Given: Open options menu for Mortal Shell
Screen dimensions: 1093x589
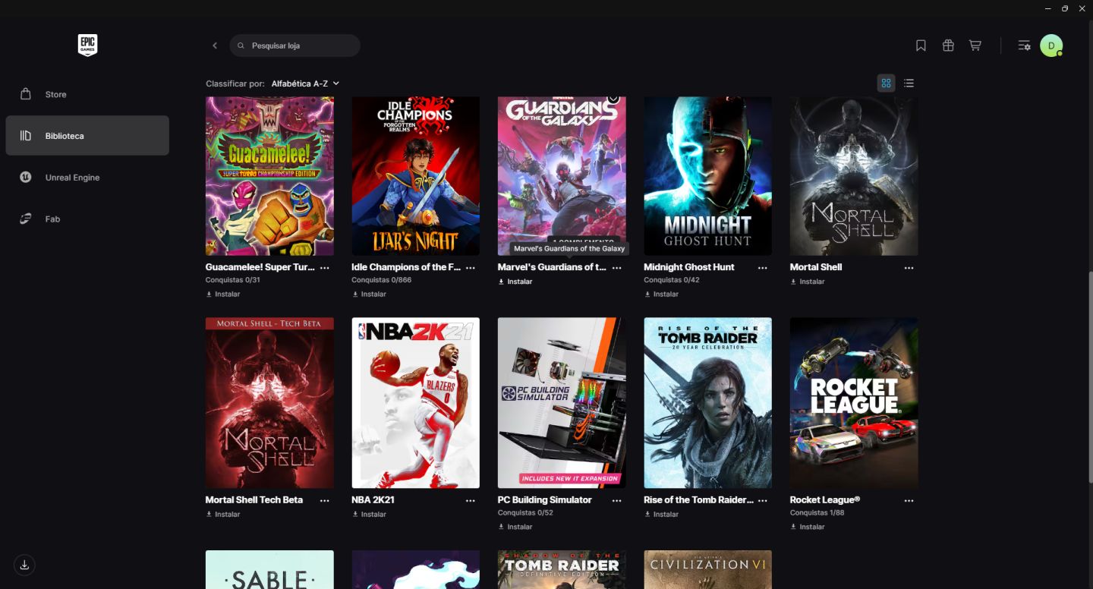Looking at the screenshot, I should 909,267.
